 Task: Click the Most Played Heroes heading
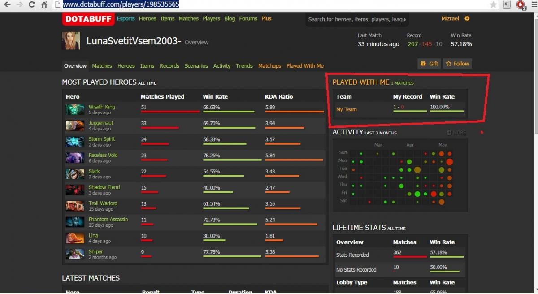click(x=109, y=82)
